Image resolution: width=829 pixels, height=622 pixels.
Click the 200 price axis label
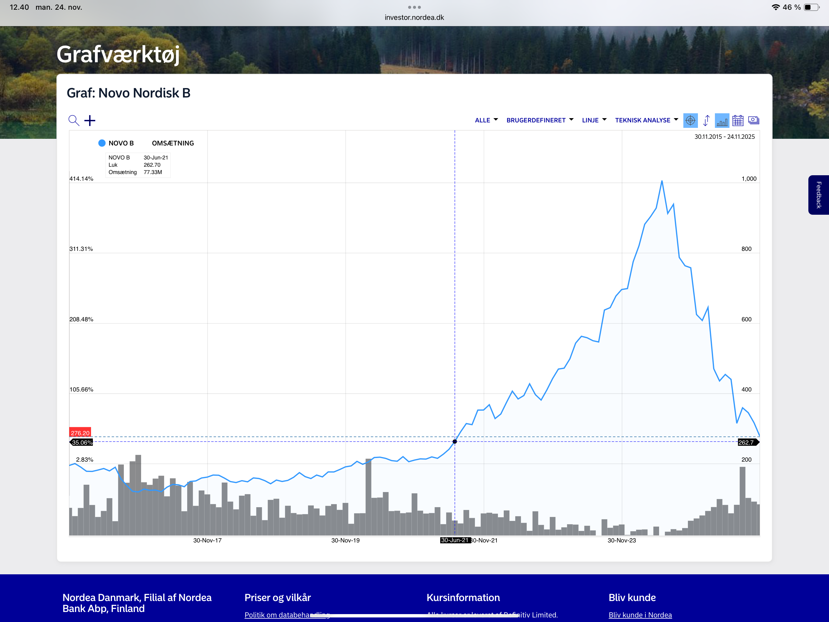(746, 460)
